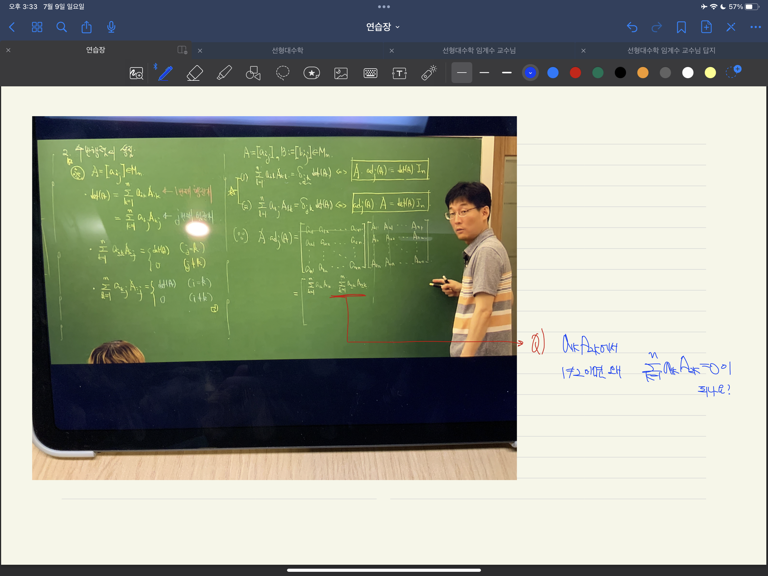This screenshot has height=576, width=768.
Task: Open the more options ellipsis menu
Action: [x=756, y=27]
